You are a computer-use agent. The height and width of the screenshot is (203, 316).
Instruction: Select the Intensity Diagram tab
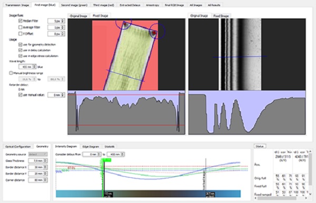tap(66, 146)
